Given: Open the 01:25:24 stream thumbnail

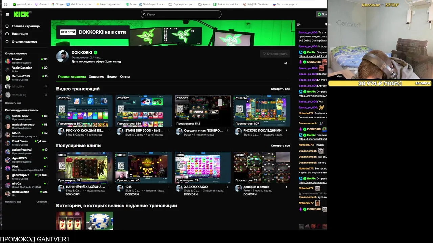Looking at the screenshot, I should 84,111.
